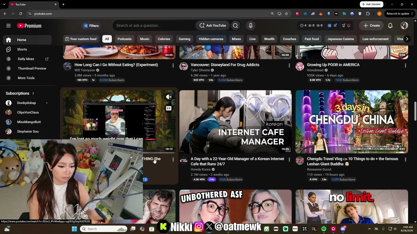Open the account avatar menu
Viewport: 417px width, 234px height.
[404, 26]
